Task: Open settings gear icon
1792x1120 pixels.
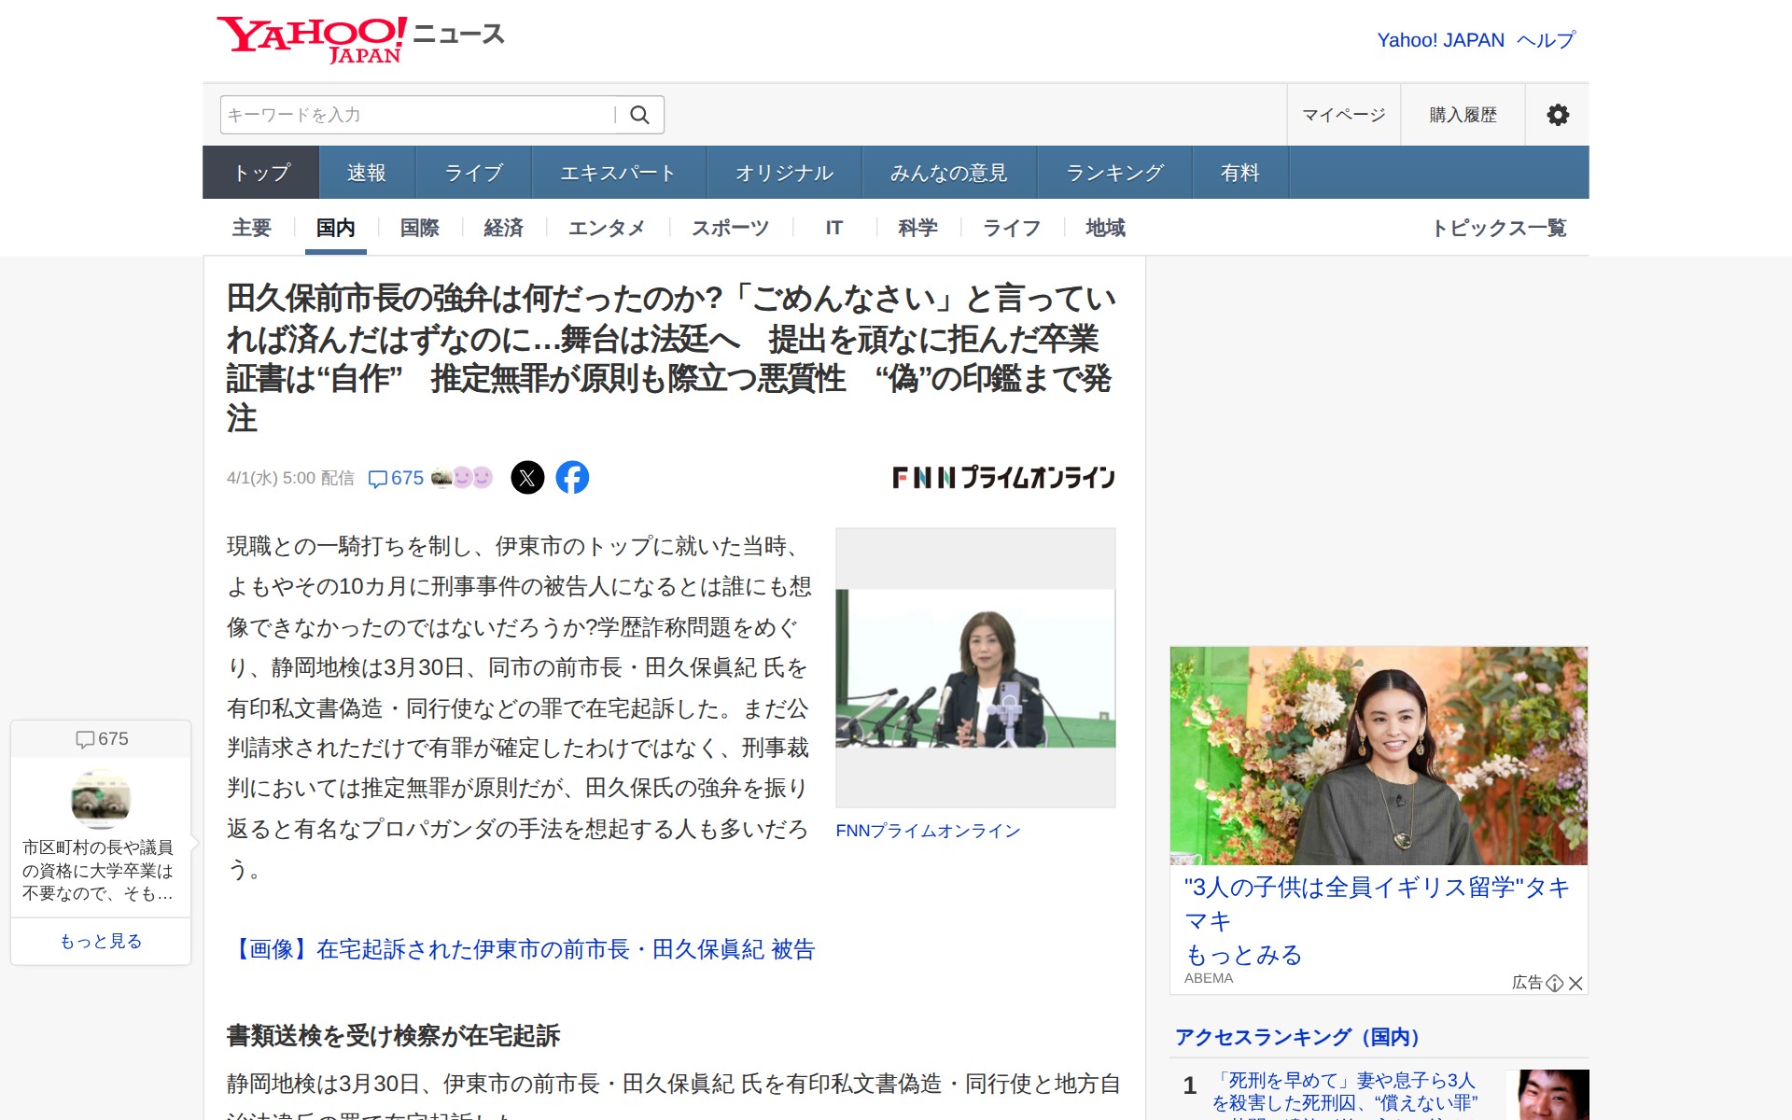Action: click(1557, 115)
